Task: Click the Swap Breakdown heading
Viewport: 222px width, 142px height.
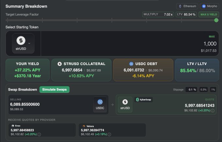Action: pyautogui.click(x=23, y=90)
